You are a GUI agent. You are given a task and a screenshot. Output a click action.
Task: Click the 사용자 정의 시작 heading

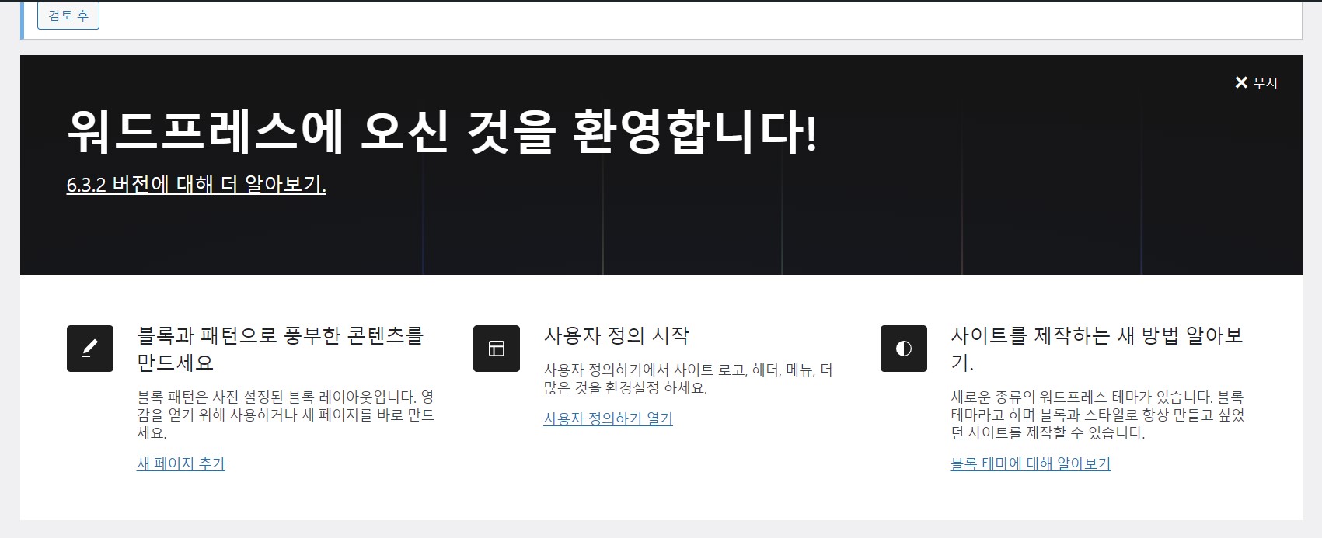(x=616, y=335)
